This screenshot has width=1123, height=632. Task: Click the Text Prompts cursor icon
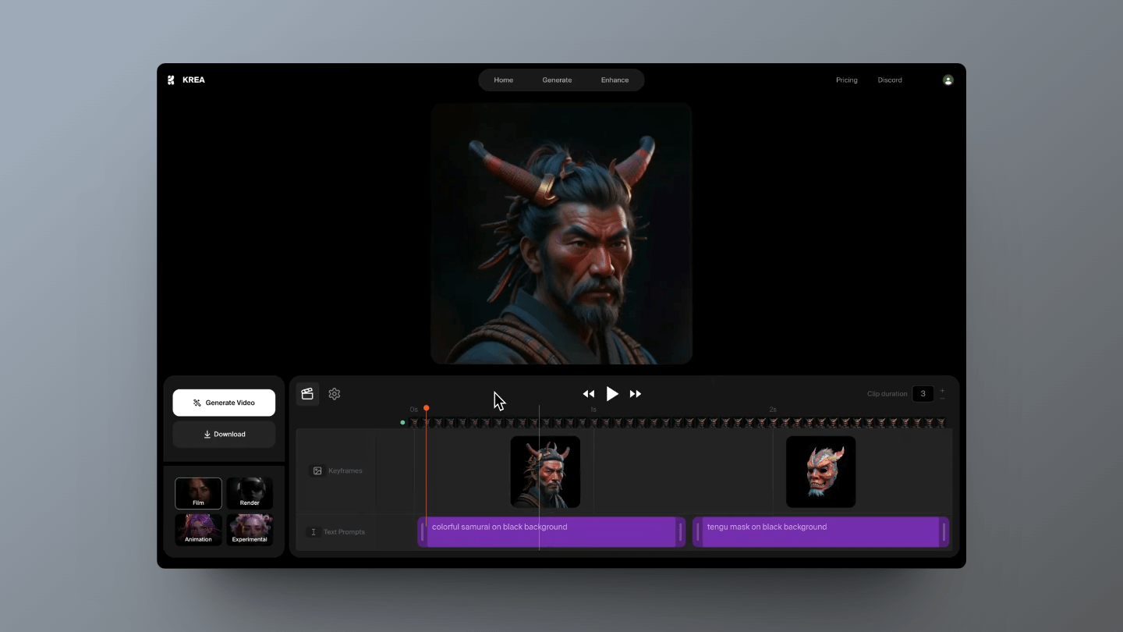click(x=314, y=532)
